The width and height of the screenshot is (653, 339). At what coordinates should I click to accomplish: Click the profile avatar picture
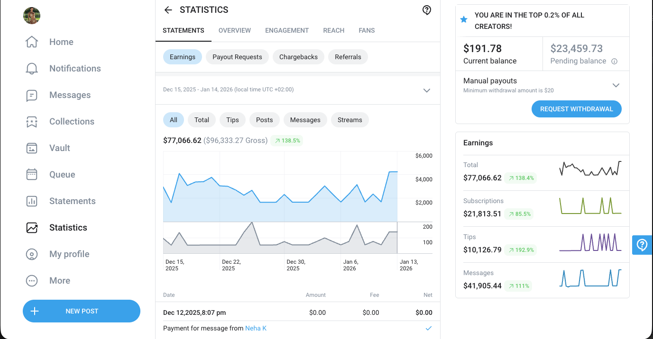click(x=32, y=16)
